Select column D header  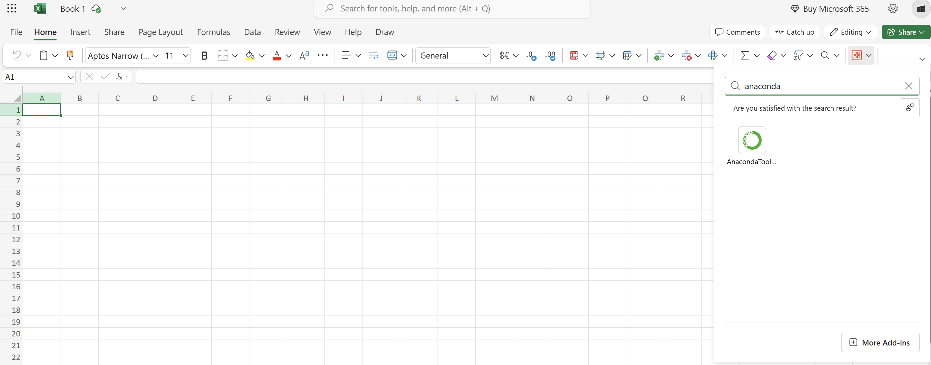click(155, 98)
